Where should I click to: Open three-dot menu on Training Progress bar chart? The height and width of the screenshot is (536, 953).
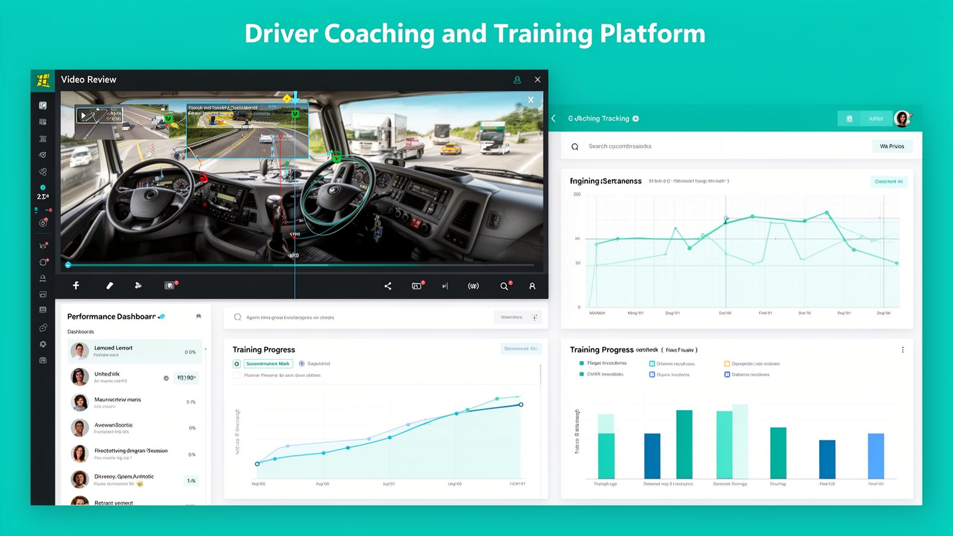tap(902, 350)
